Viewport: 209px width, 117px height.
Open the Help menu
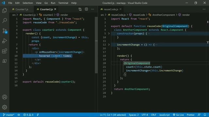[x=74, y=3]
